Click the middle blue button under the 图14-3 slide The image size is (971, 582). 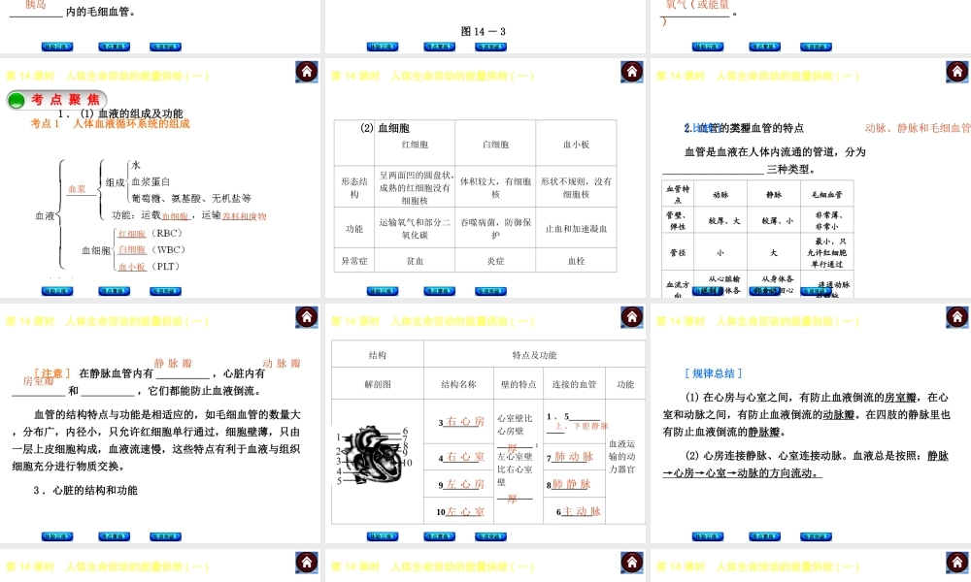point(439,47)
